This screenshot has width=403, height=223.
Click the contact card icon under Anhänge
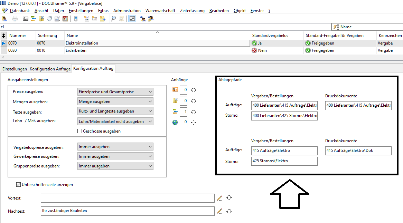(x=175, y=89)
